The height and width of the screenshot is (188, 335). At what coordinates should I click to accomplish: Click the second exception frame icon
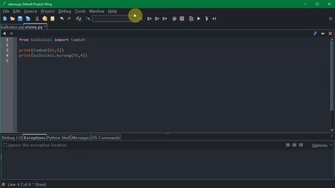(x=294, y=145)
